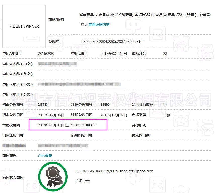Click the blurred Chinese applicant address

(79, 84)
